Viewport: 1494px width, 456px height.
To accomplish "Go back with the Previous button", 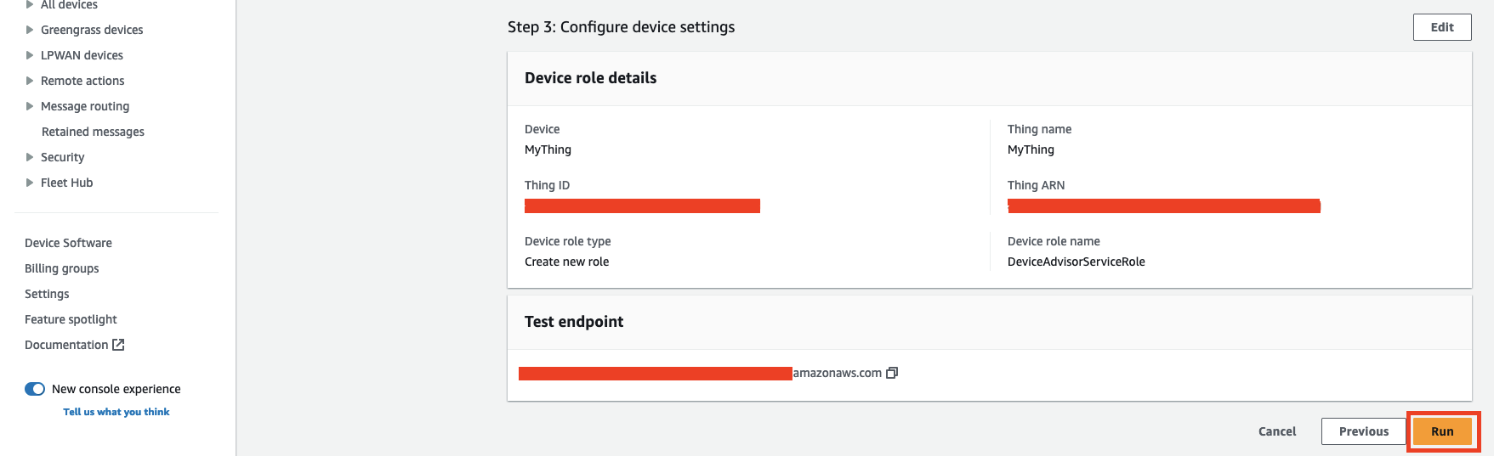I will pos(1363,431).
